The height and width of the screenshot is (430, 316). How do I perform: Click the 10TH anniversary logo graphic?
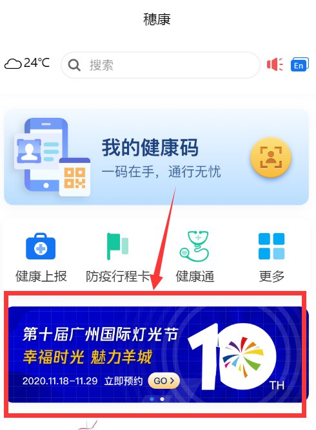click(236, 357)
